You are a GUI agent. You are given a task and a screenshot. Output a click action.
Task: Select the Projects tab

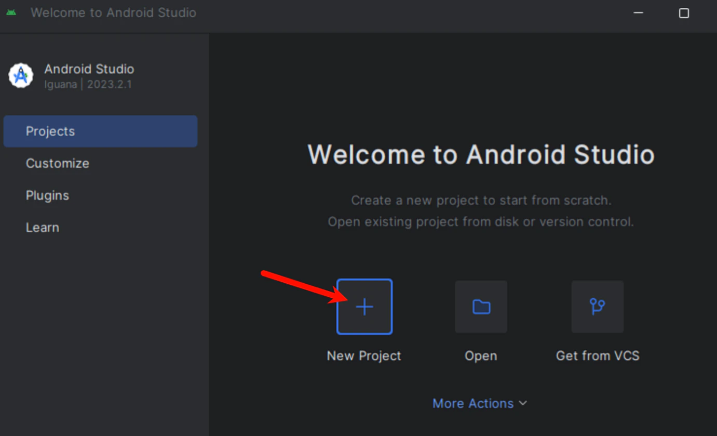pos(100,131)
